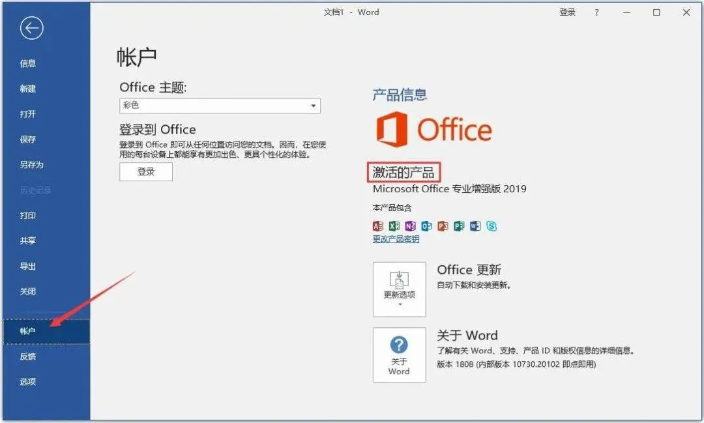704x423 pixels.
Task: Click the 版本 1808 version text
Action: point(517,364)
